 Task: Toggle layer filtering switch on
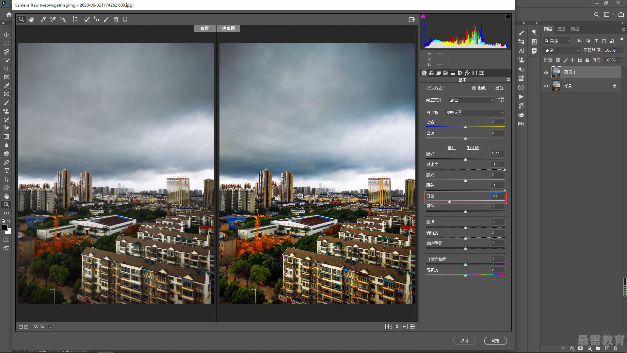click(x=622, y=40)
